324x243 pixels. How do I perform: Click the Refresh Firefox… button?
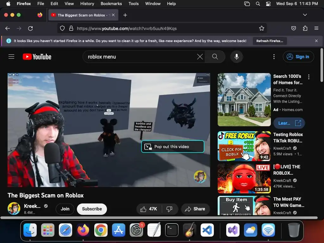tap(270, 41)
